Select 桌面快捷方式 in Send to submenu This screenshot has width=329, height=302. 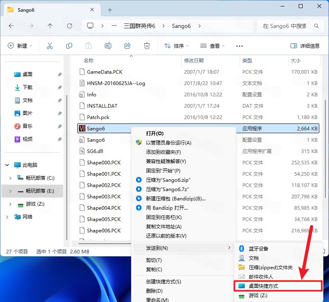pos(278,286)
